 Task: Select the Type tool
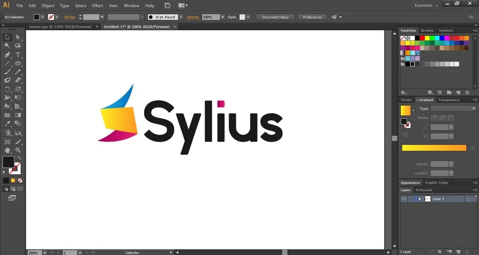click(x=18, y=55)
